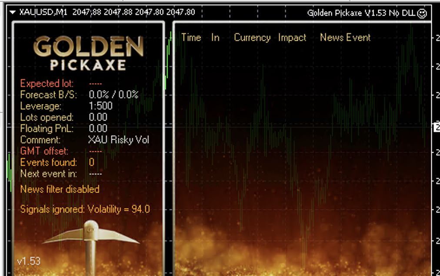The image size is (440, 276).
Task: Click the 'v1.53' version label
Action: pyautogui.click(x=29, y=261)
